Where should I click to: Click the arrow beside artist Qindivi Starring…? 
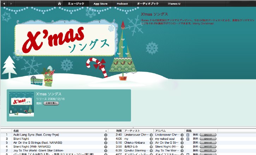click(151, 151)
